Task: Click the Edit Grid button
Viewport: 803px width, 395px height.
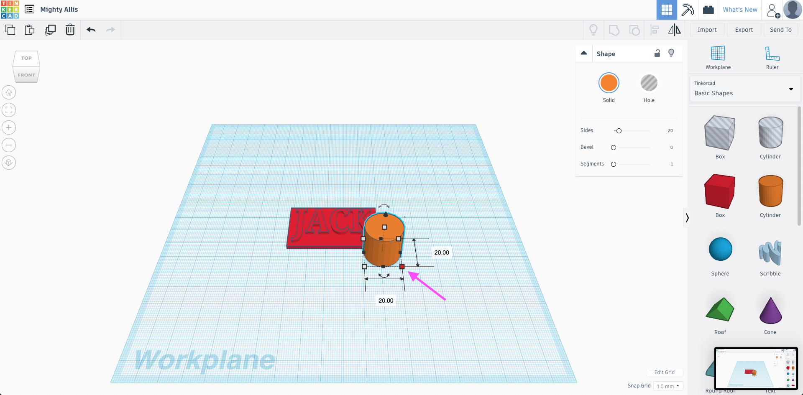Action: pyautogui.click(x=664, y=372)
